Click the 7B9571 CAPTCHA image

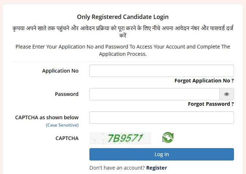point(120,138)
